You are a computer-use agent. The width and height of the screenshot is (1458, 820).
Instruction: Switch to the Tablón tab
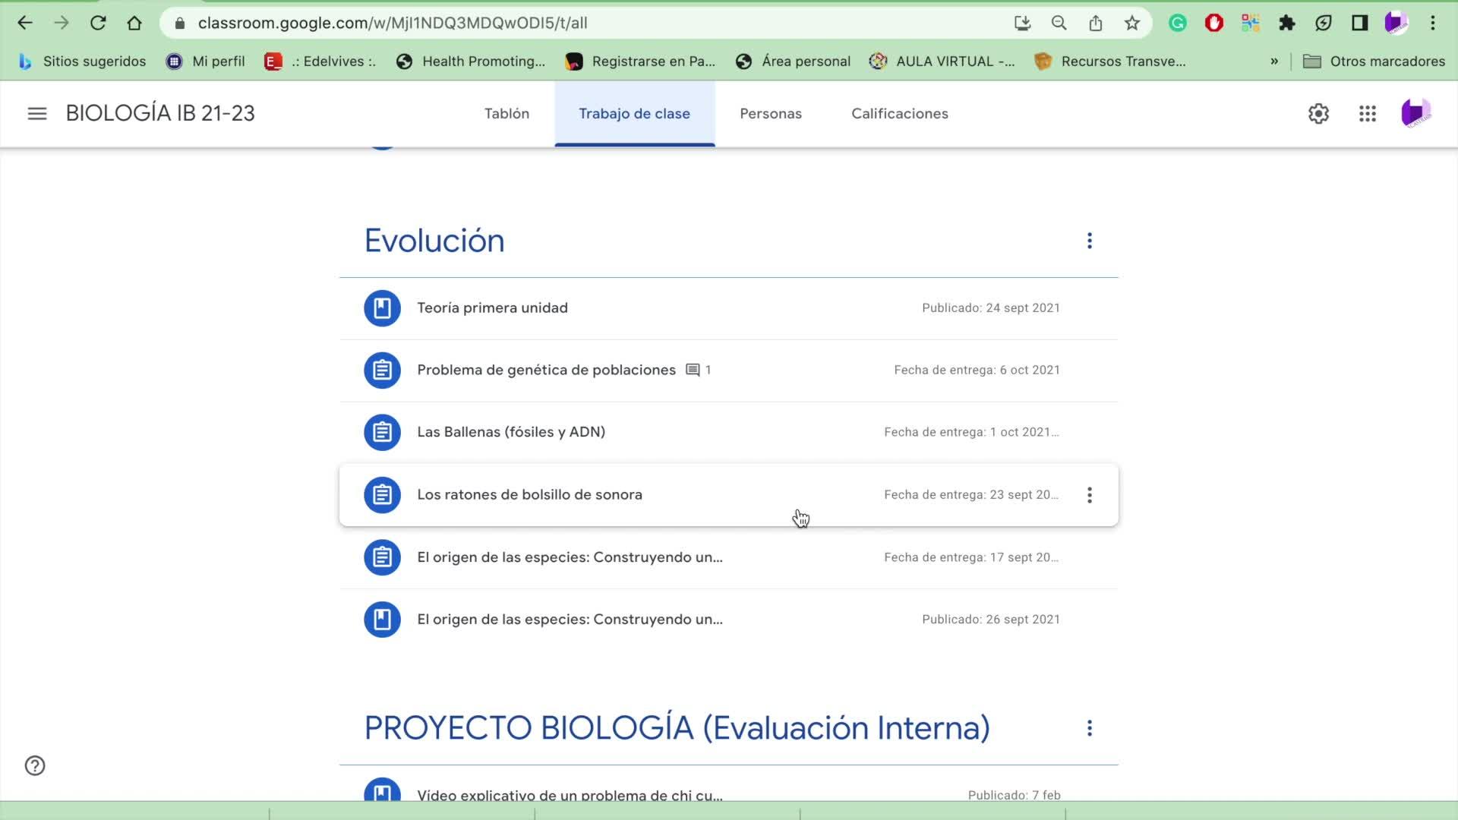click(x=507, y=114)
